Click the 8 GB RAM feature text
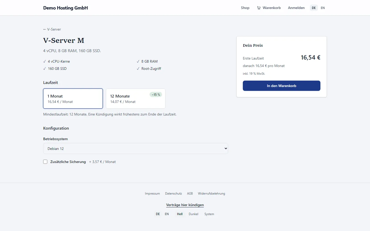This screenshot has height=231, width=370. pyautogui.click(x=150, y=61)
